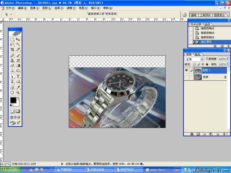
Task: Toggle lock transparent pixels
Action: (x=194, y=64)
